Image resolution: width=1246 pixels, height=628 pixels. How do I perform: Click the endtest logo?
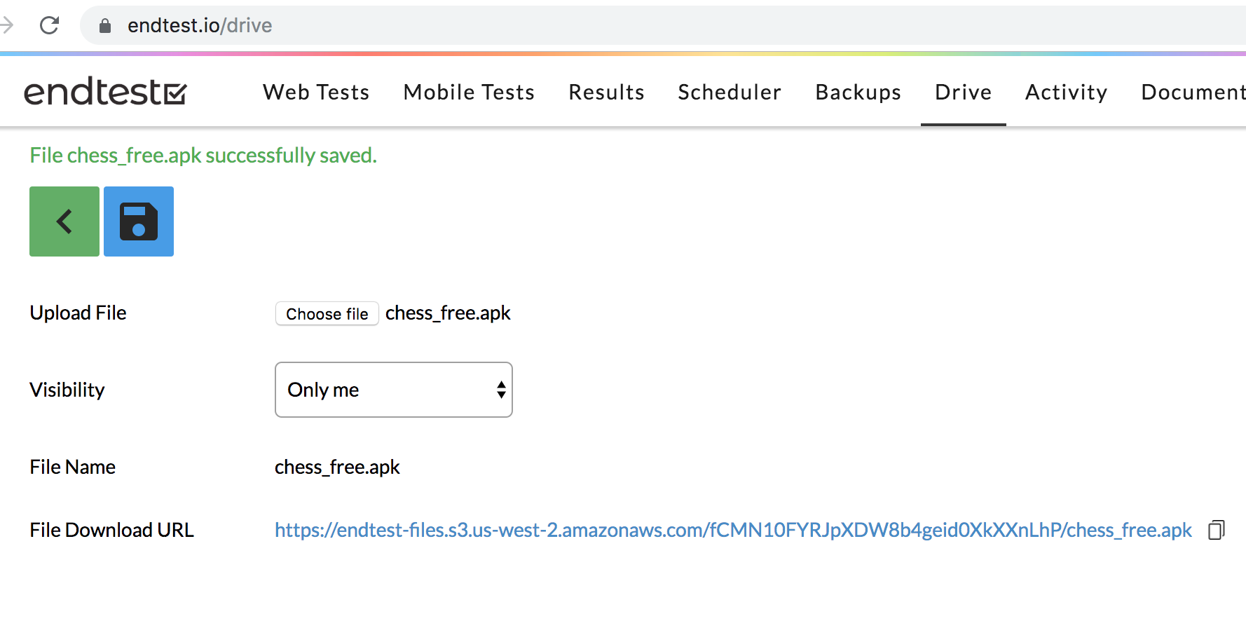tap(105, 92)
